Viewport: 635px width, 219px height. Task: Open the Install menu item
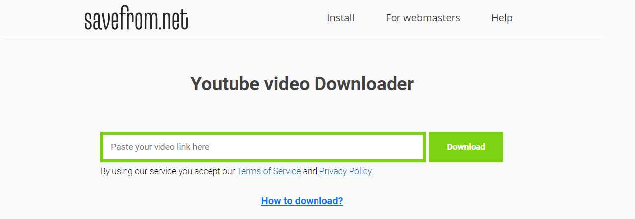pyautogui.click(x=340, y=18)
